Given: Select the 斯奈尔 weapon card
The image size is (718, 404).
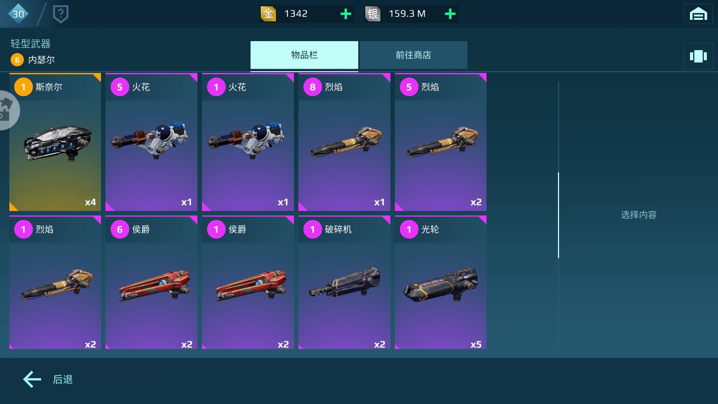Looking at the screenshot, I should 55,142.
